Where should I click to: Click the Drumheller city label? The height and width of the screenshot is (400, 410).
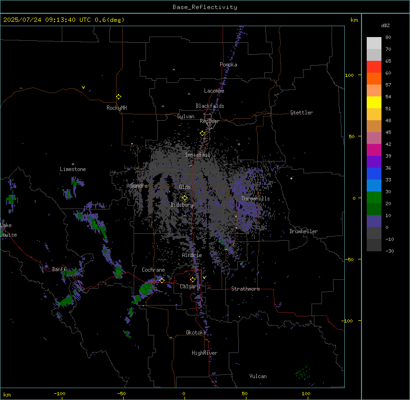[x=303, y=231]
